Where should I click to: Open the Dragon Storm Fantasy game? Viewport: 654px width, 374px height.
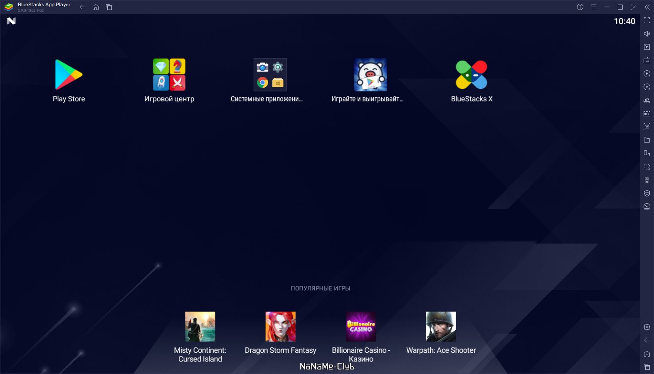pyautogui.click(x=281, y=327)
